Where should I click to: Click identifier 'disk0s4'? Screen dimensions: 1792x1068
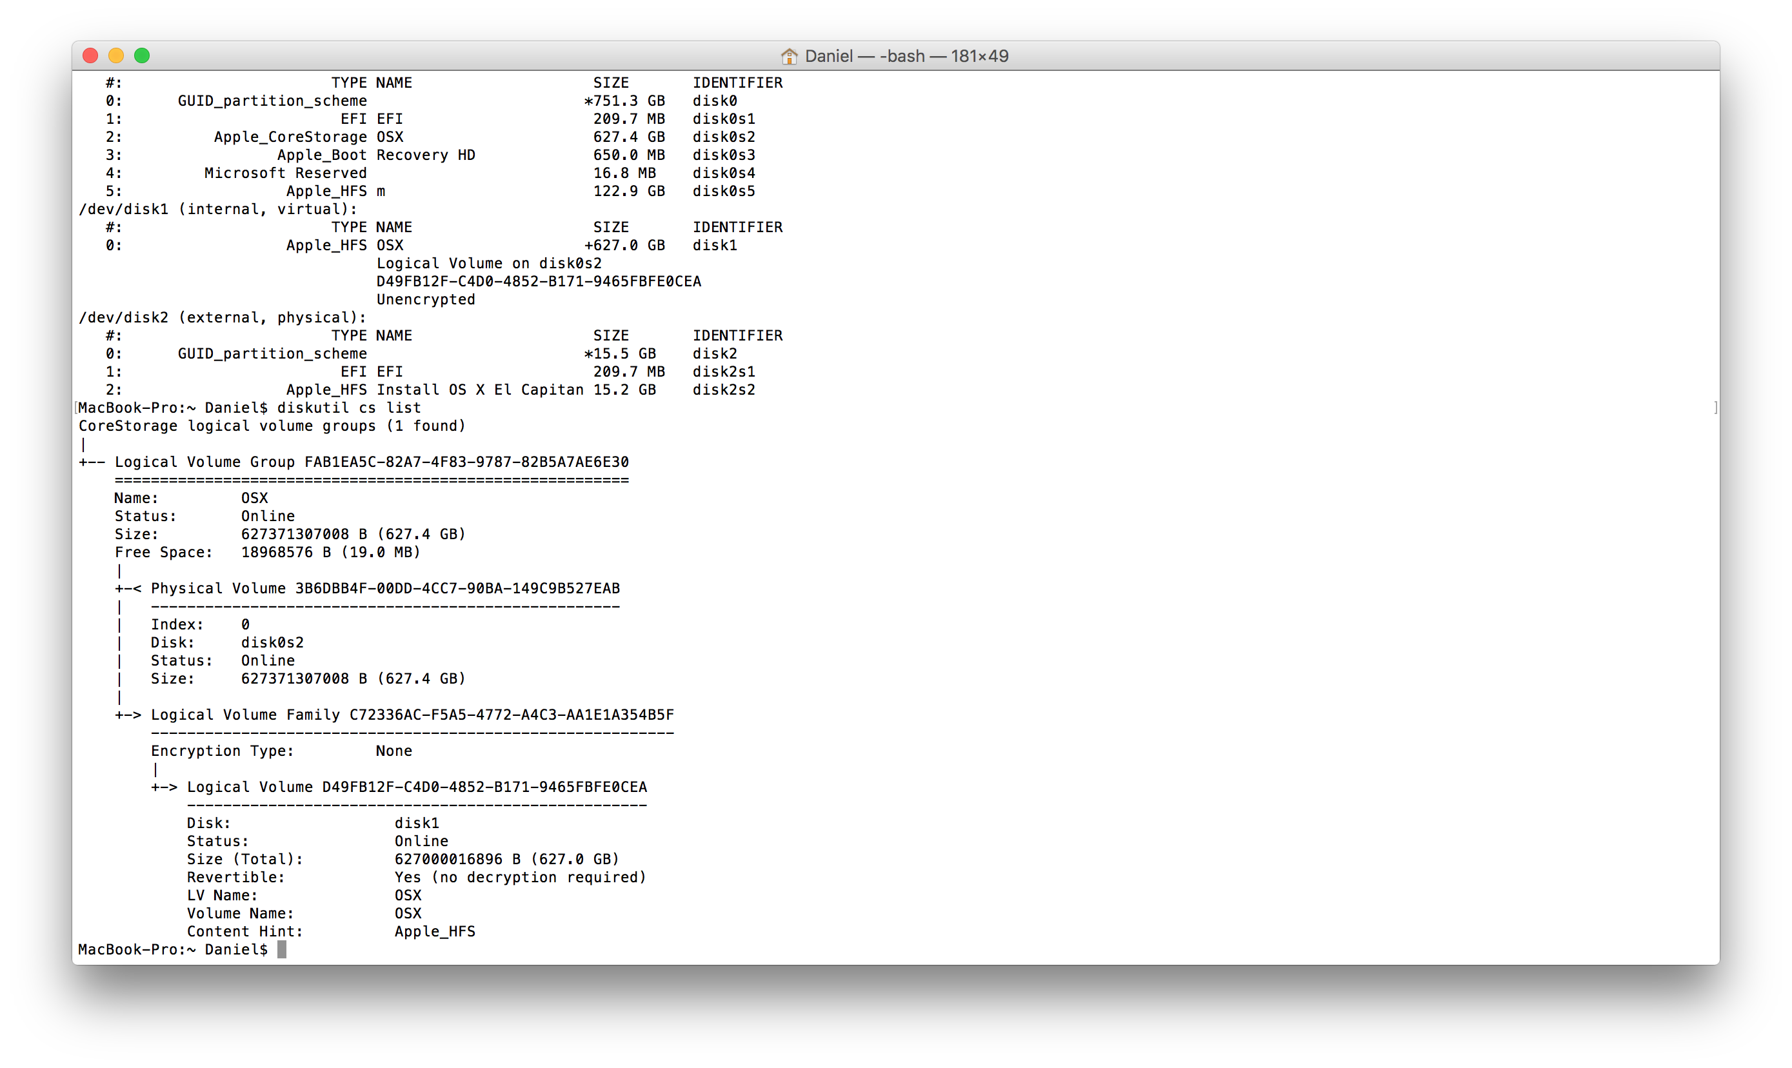point(724,173)
